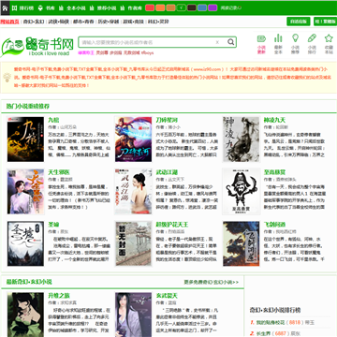Open the 暂无封面 placeholder cover
This screenshot has width=337, height=337.
(134, 243)
